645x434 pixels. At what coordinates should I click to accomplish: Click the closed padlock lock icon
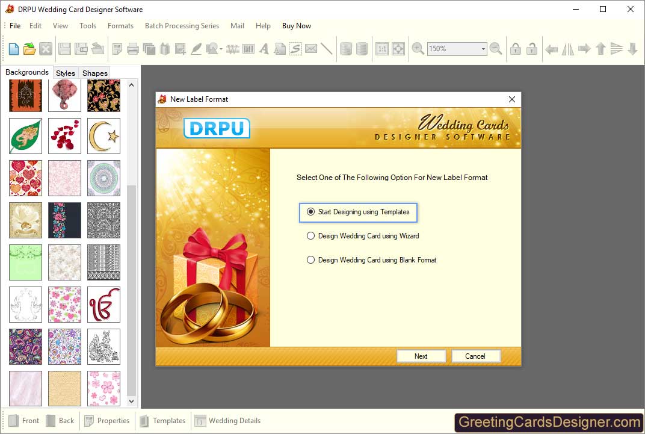point(516,49)
